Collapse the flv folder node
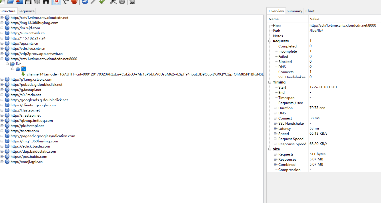The width and height of the screenshot is (381, 203). (13, 69)
